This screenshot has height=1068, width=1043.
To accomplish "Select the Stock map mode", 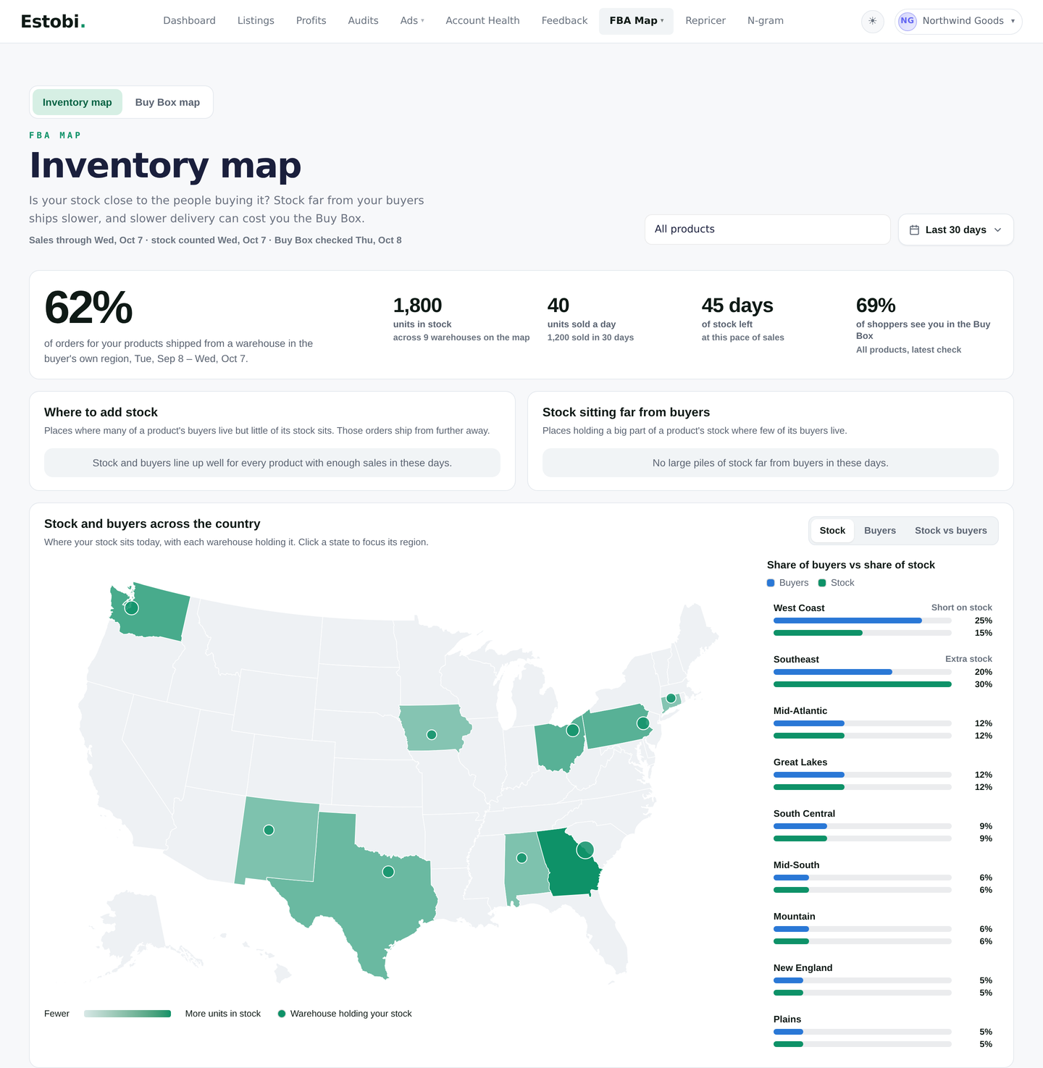I will pos(832,531).
